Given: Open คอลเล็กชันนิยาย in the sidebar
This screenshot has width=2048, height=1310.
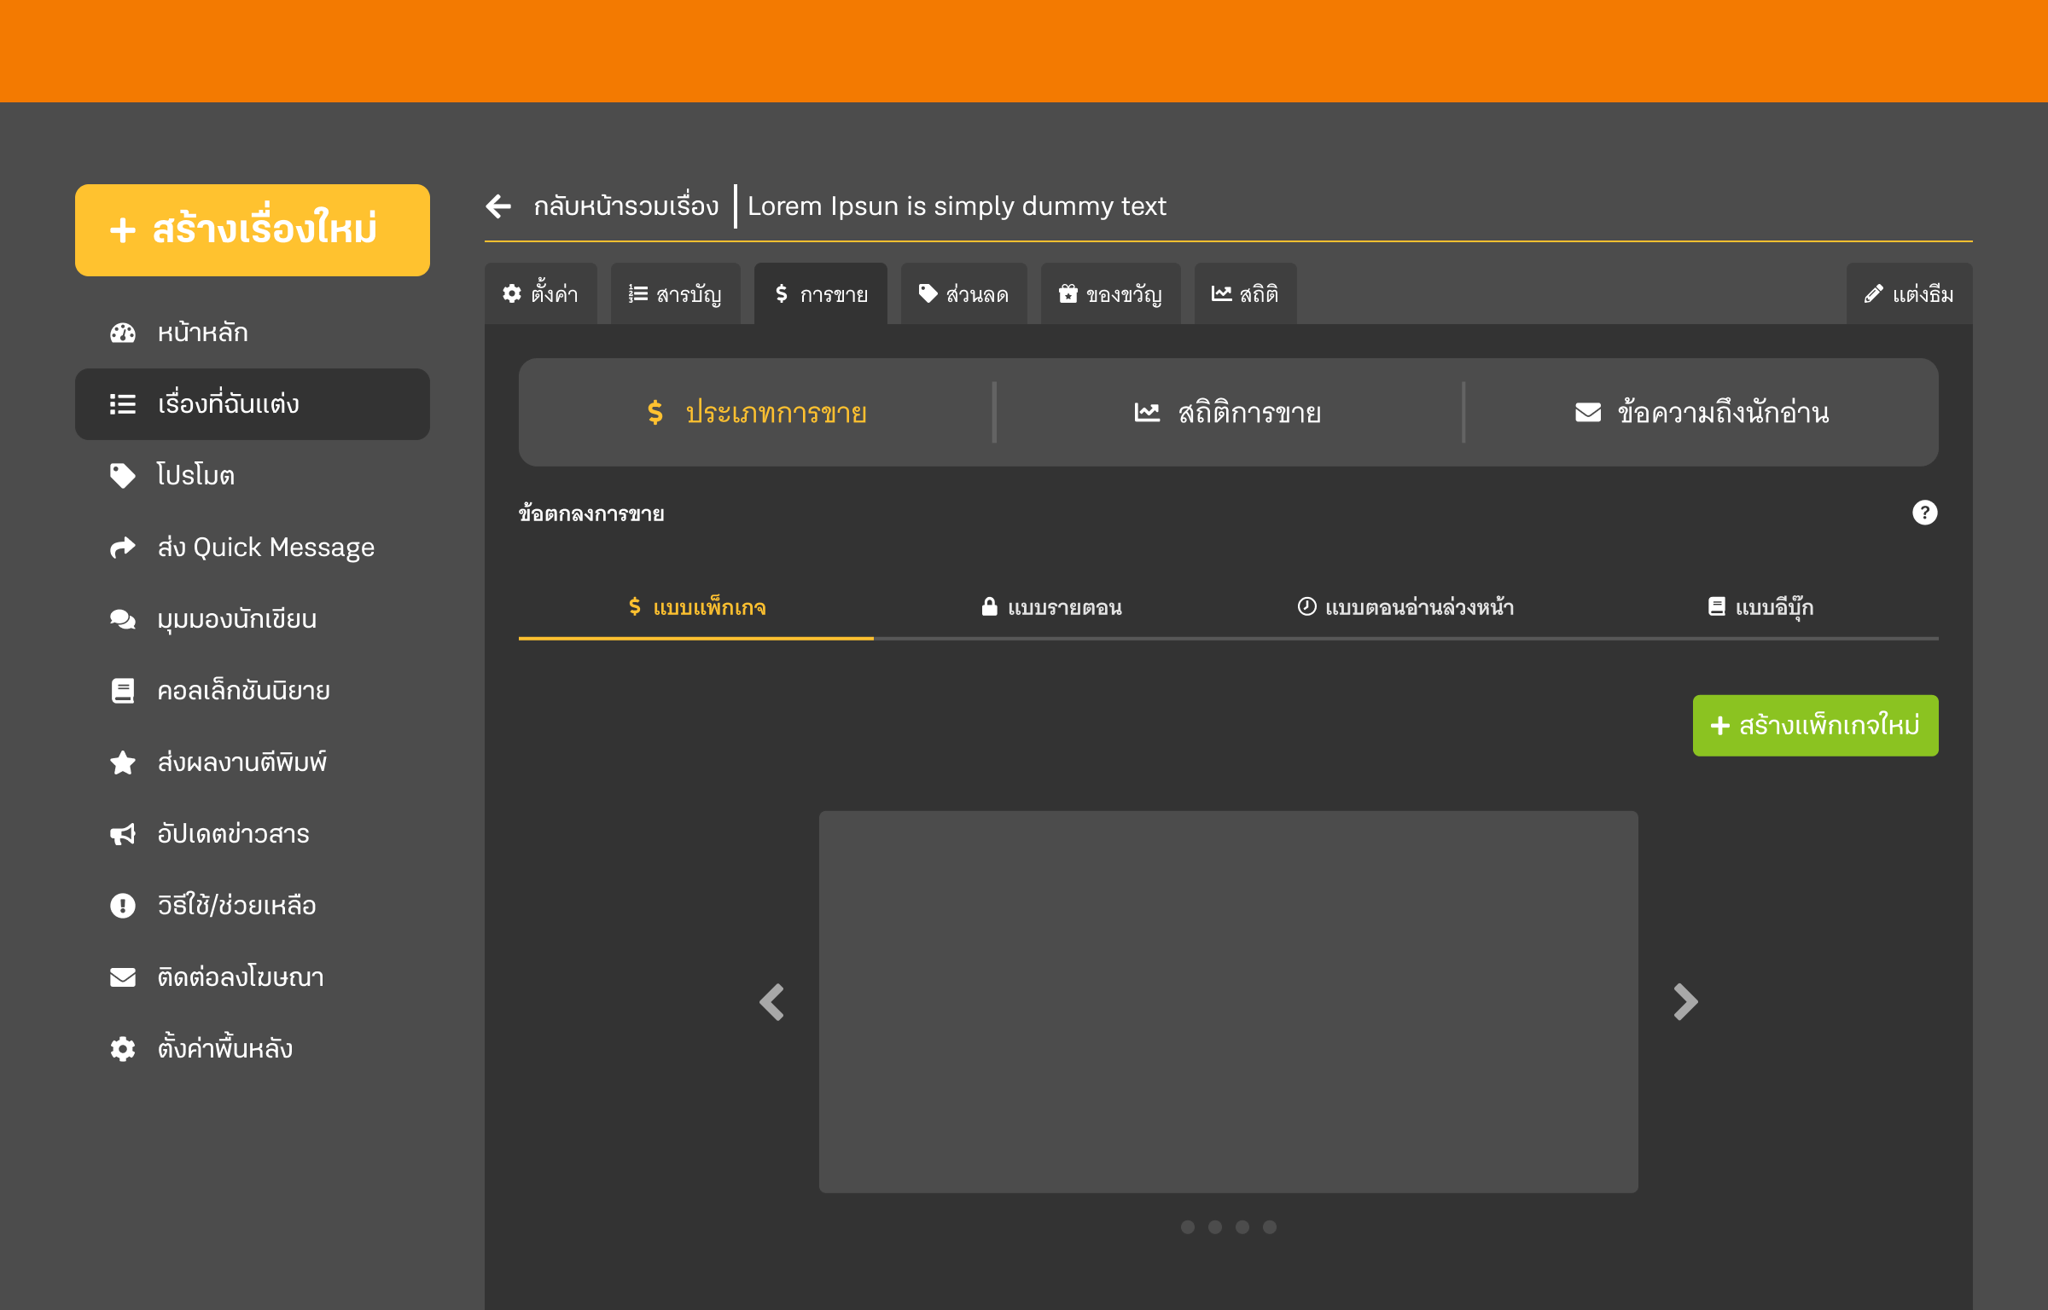Looking at the screenshot, I should point(252,691).
